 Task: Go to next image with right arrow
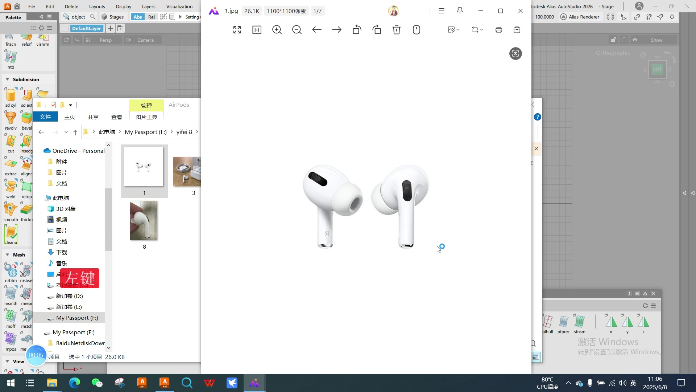[x=336, y=30]
